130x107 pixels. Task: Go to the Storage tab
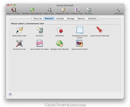pos(71,19)
